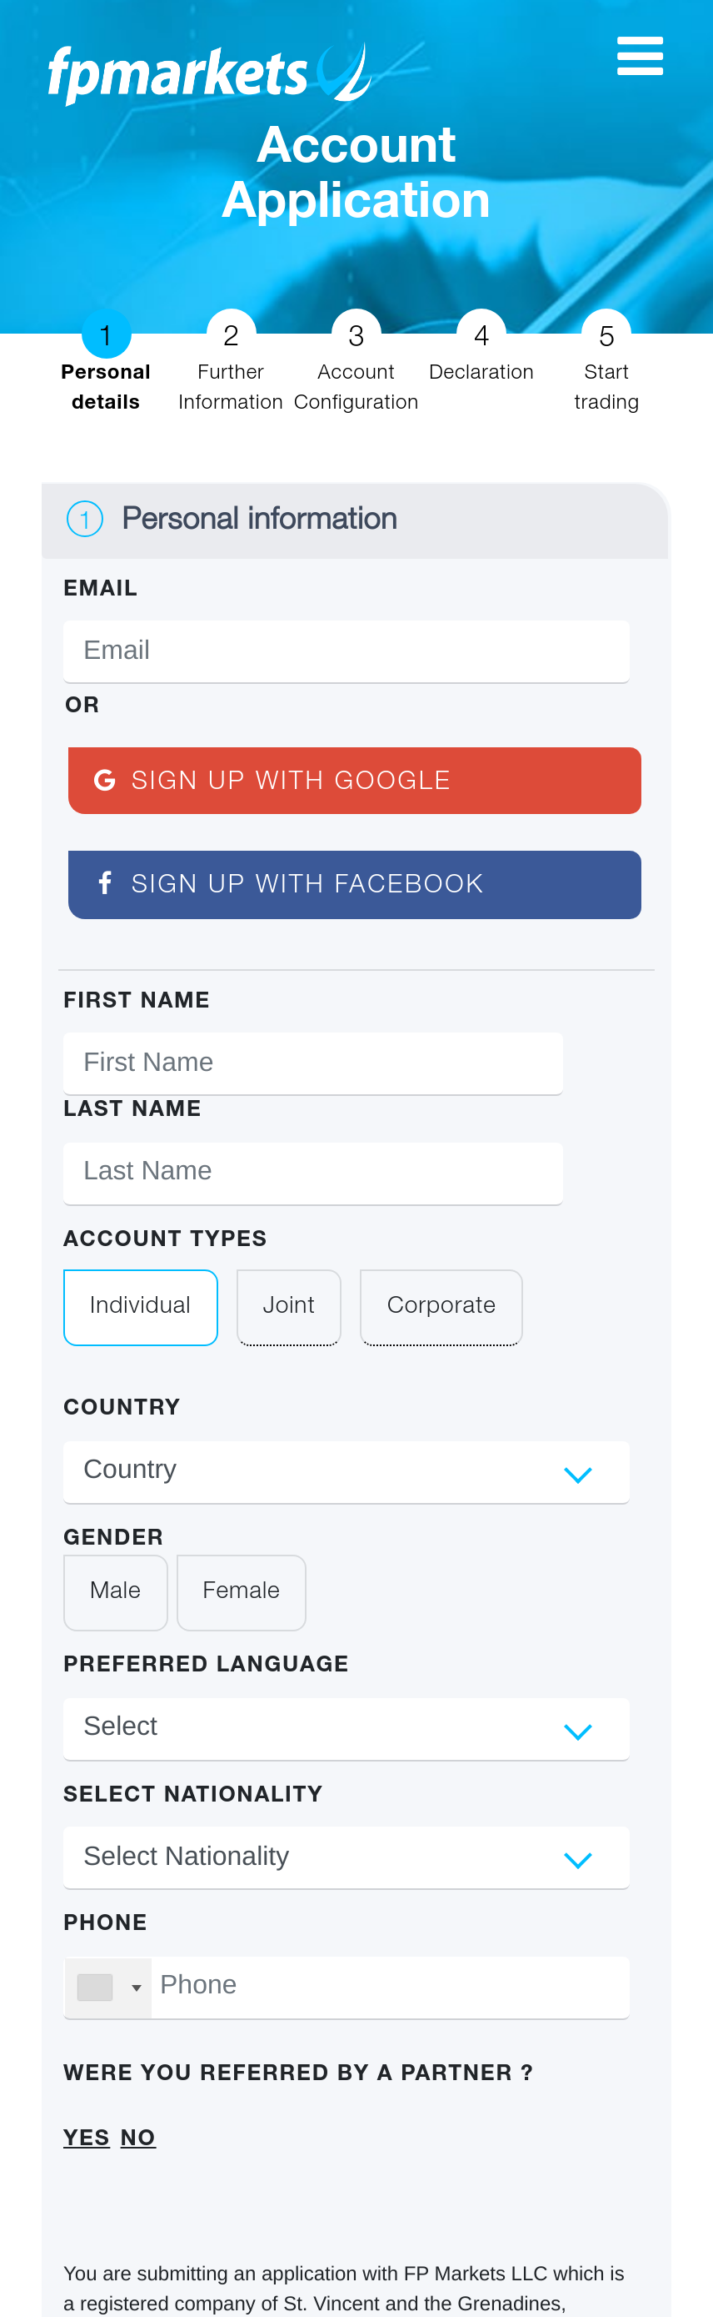Expand the Preferred Language dropdown
Screen dimensions: 713x2317
point(346,1729)
